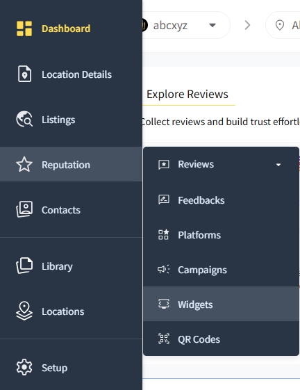This screenshot has width=300, height=390.
Task: Click the Reviews star chat icon
Action: pos(164,165)
